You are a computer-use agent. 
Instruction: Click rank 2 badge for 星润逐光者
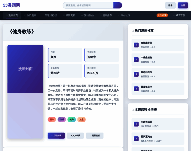click(136, 139)
